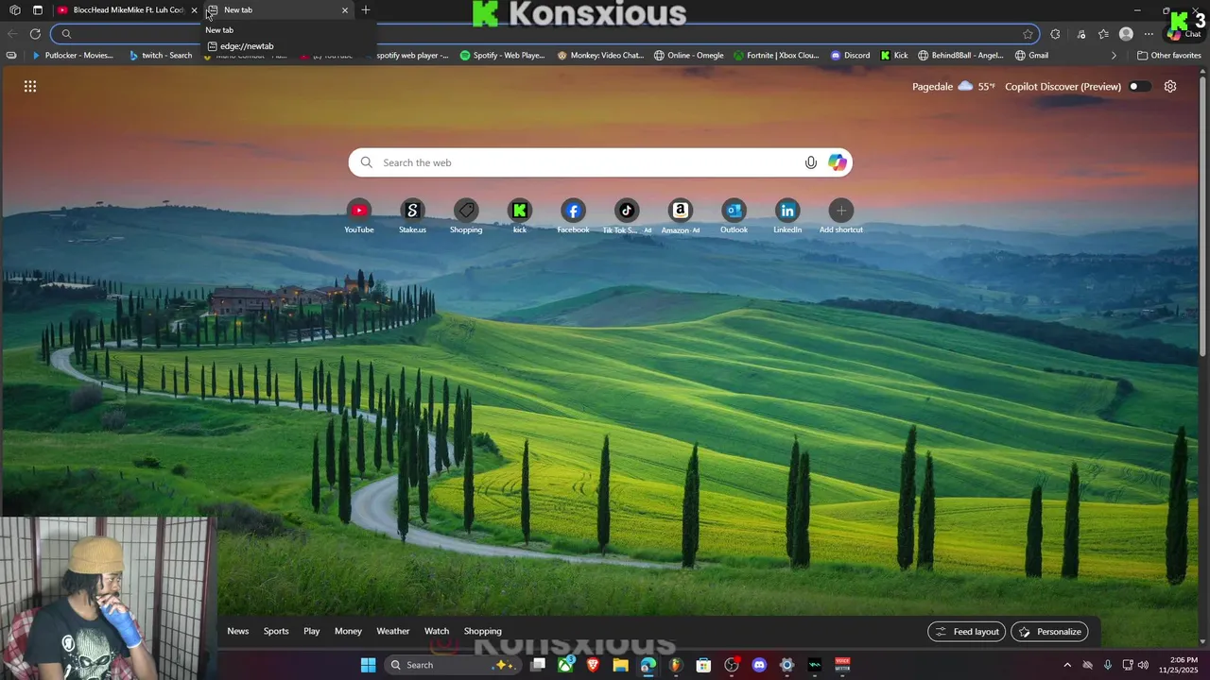Viewport: 1210px width, 680px height.
Task: Focus the browser address bar
Action: (x=544, y=34)
